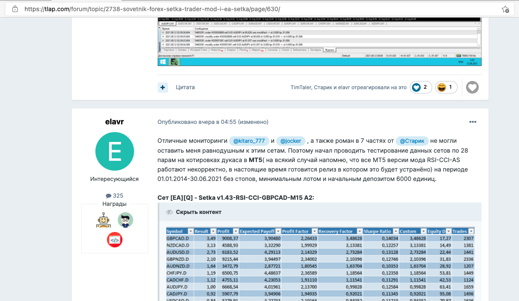Image resolution: width=519 pixels, height=301 pixels.
Task: Click the Сет [EA][Q] - Setka v1.43 heading
Action: [236, 197]
